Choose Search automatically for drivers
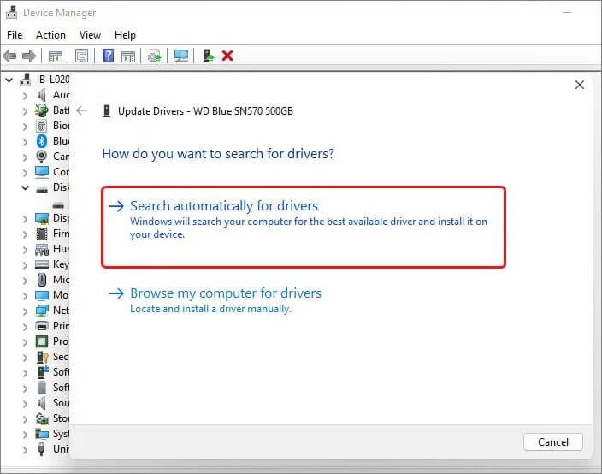Image resolution: width=602 pixels, height=474 pixels. pos(304,227)
